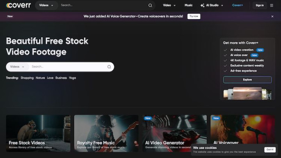Select the Business trending tag

[61, 78]
